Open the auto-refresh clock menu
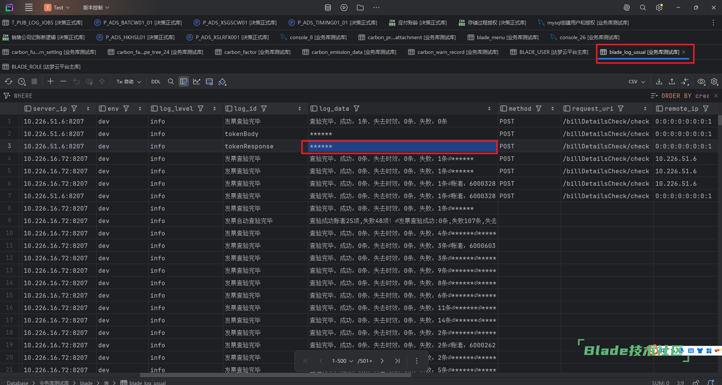 click(21, 81)
